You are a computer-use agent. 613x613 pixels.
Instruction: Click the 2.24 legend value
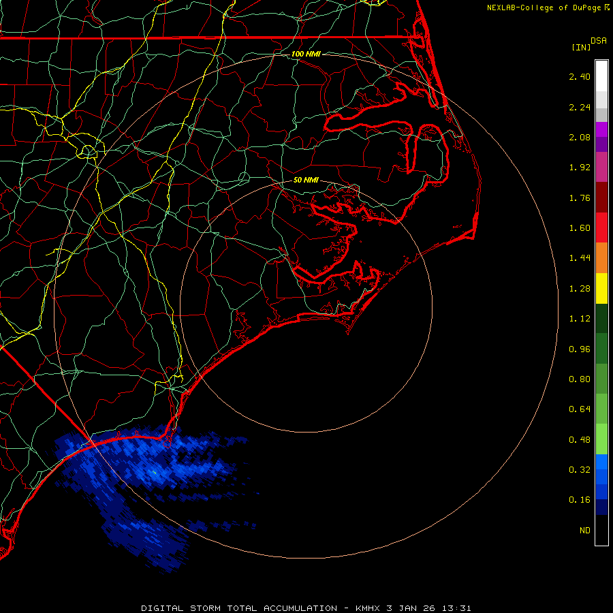pyautogui.click(x=580, y=107)
